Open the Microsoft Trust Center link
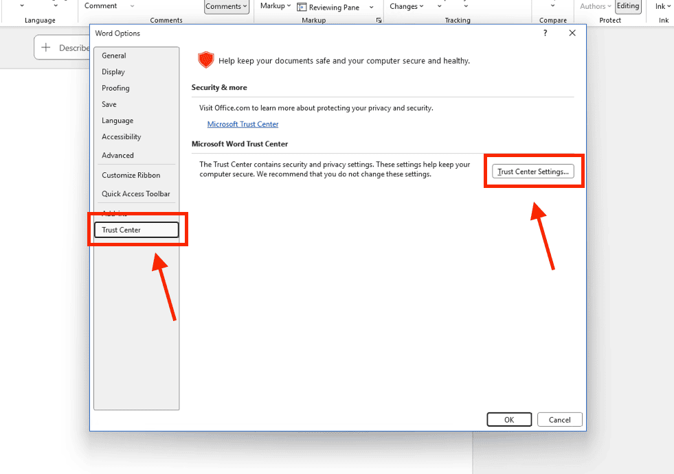This screenshot has height=474, width=674. 243,124
